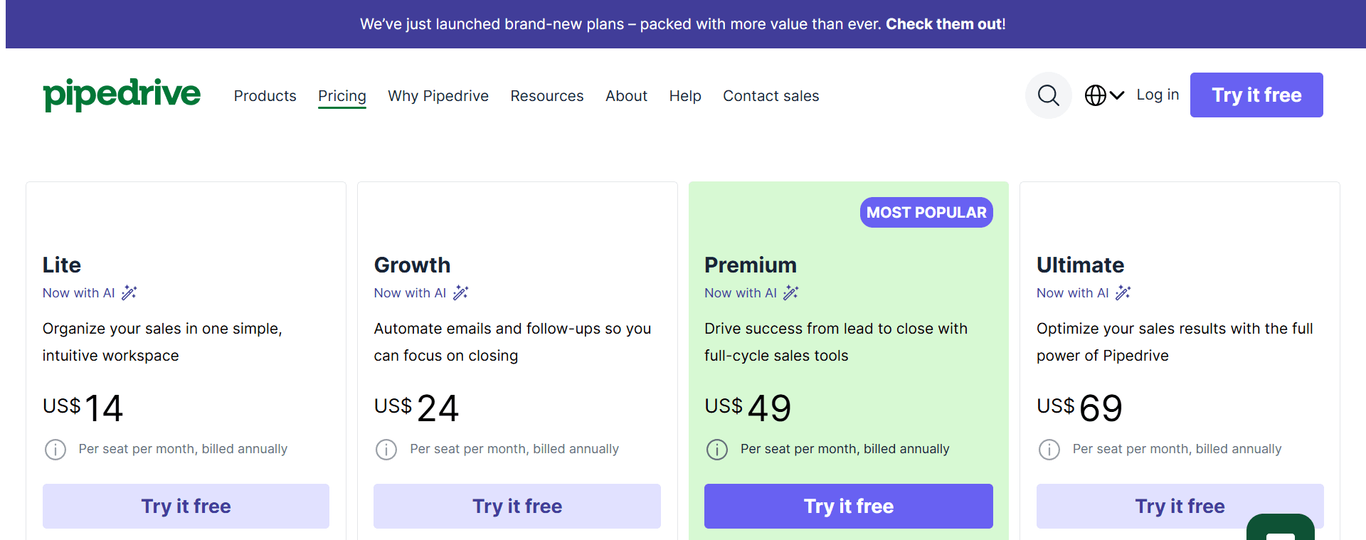
Task: Open the search magnifier icon
Action: pyautogui.click(x=1047, y=95)
